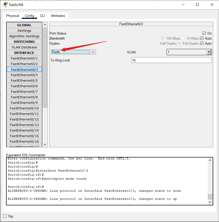This screenshot has height=222, width=219.
Task: Click the Switch0 window title icon
Action: point(5,5)
